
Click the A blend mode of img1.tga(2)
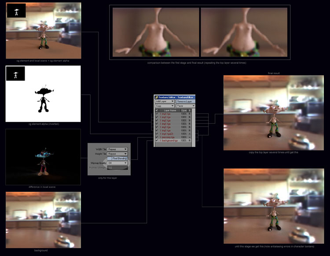click(189, 134)
